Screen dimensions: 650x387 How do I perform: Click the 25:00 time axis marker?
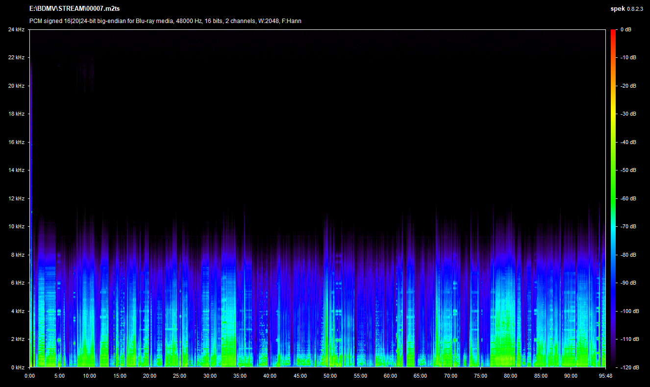point(180,376)
